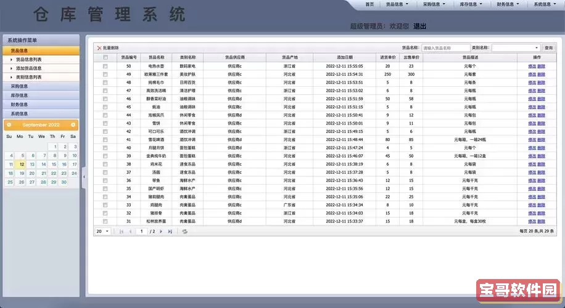
Task: Click the 2022-12-11 15:33:37 date cell
Action: pyautogui.click(x=344, y=221)
